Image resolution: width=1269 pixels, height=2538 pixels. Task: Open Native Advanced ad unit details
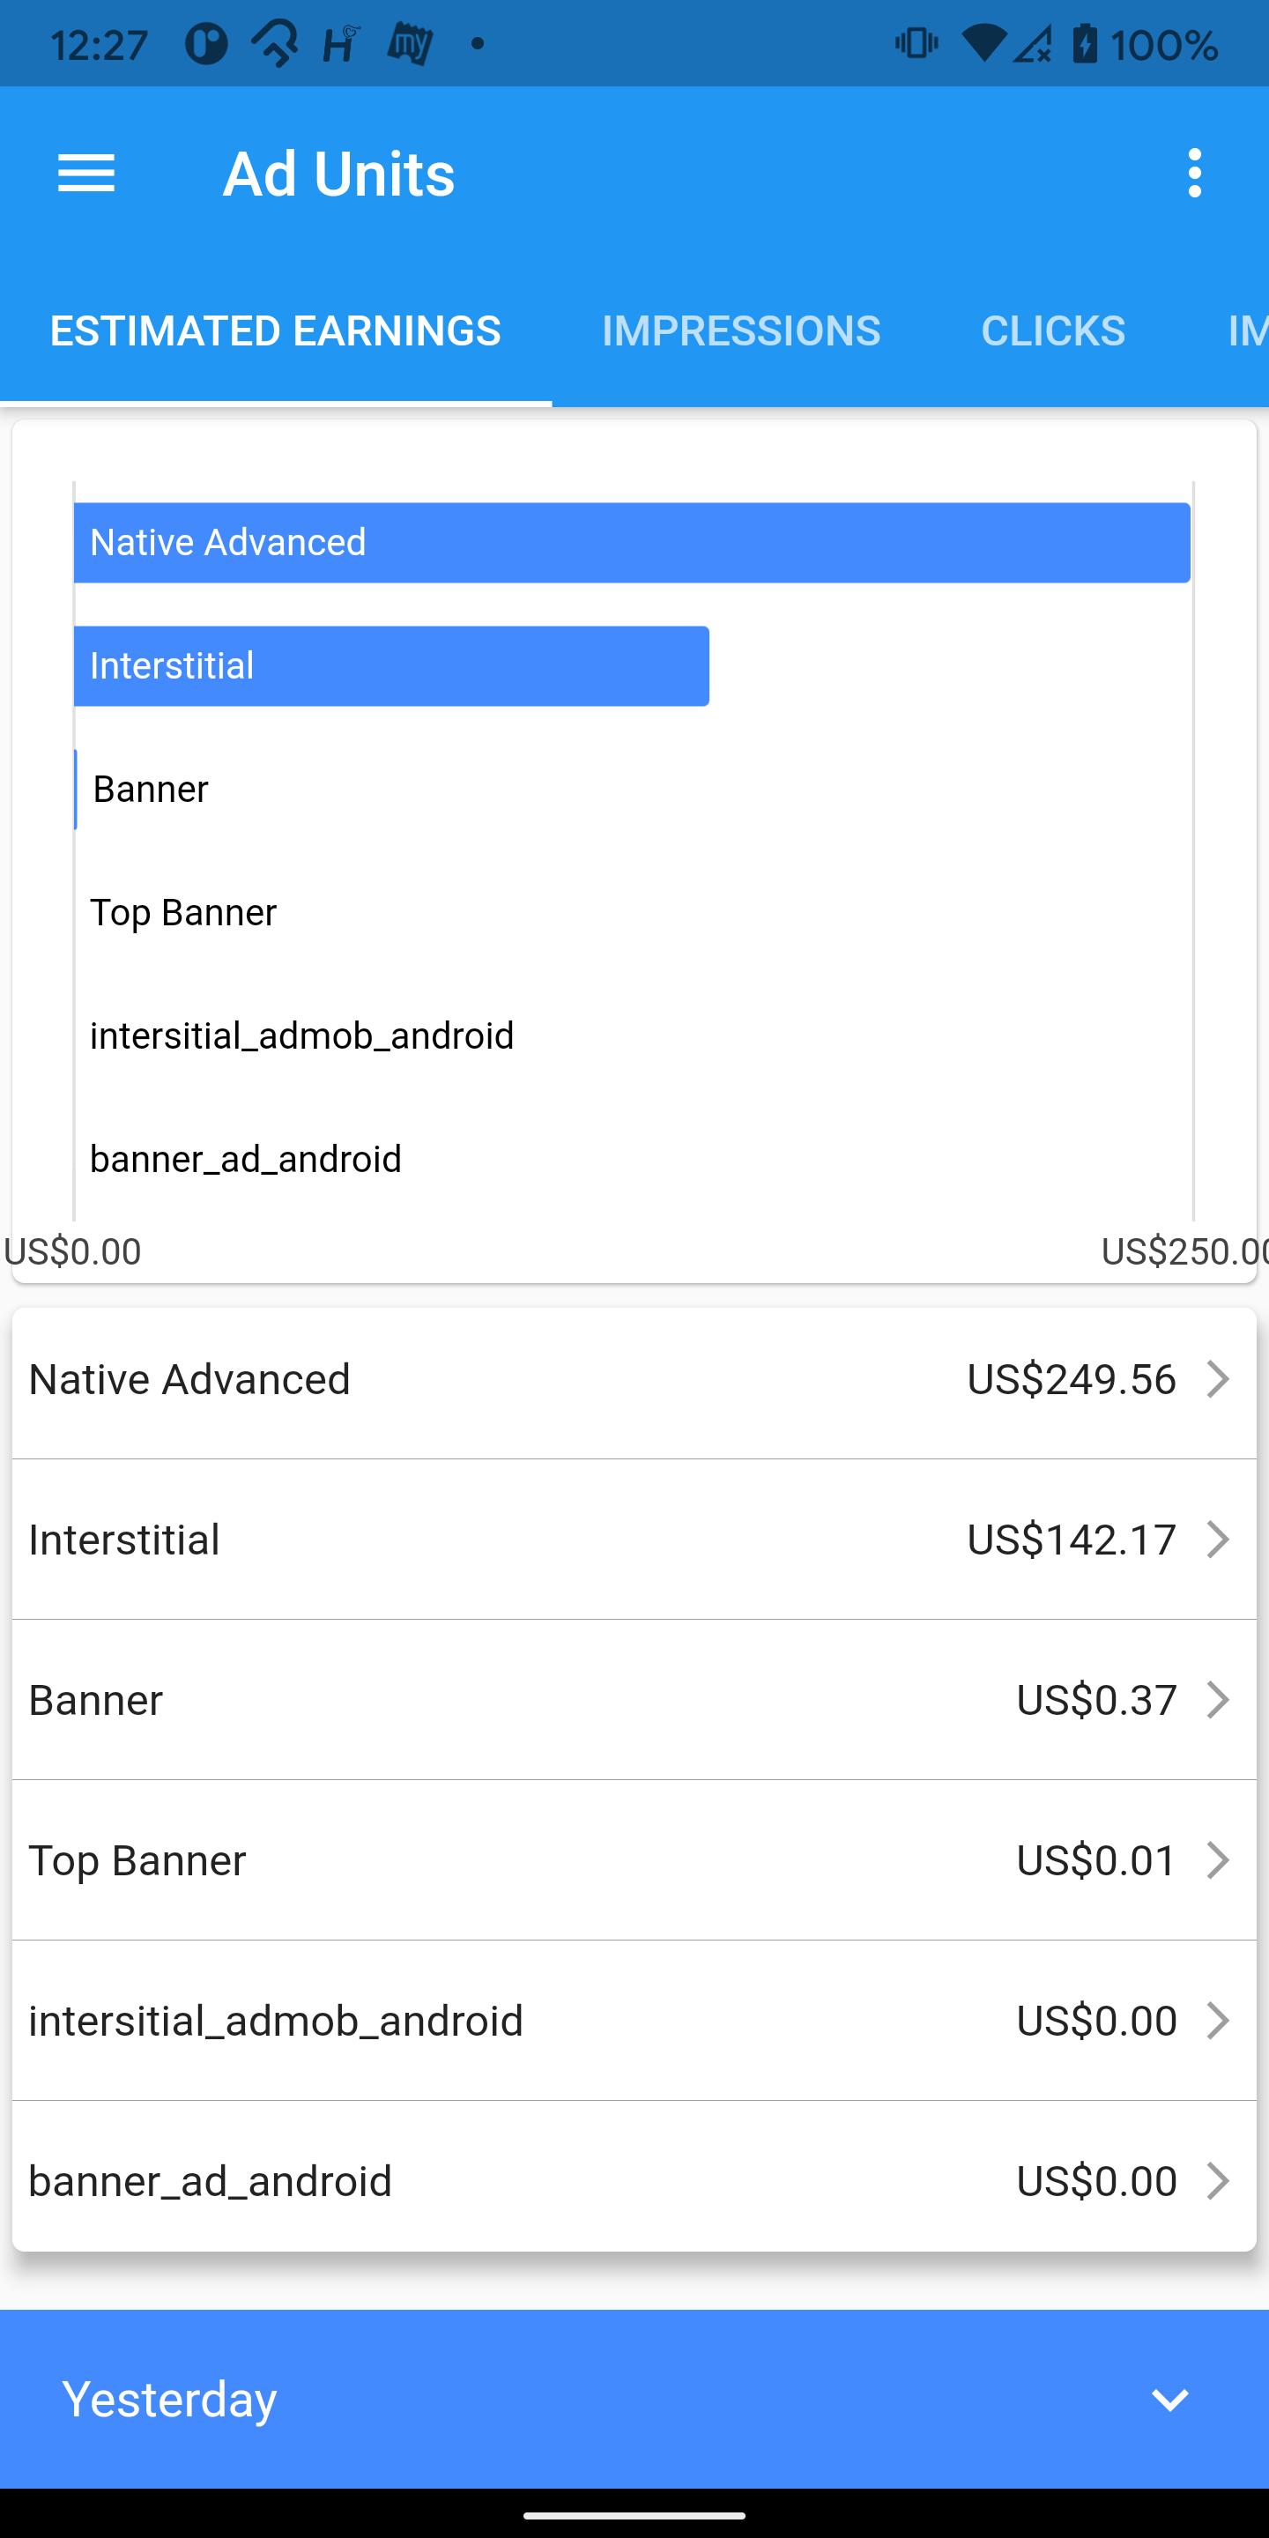pyautogui.click(x=634, y=1379)
